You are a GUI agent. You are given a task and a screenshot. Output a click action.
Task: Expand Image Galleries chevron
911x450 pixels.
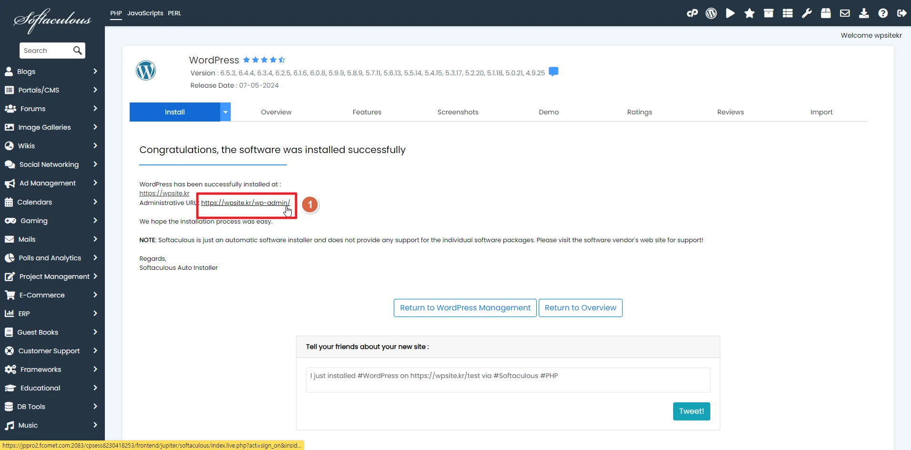95,127
